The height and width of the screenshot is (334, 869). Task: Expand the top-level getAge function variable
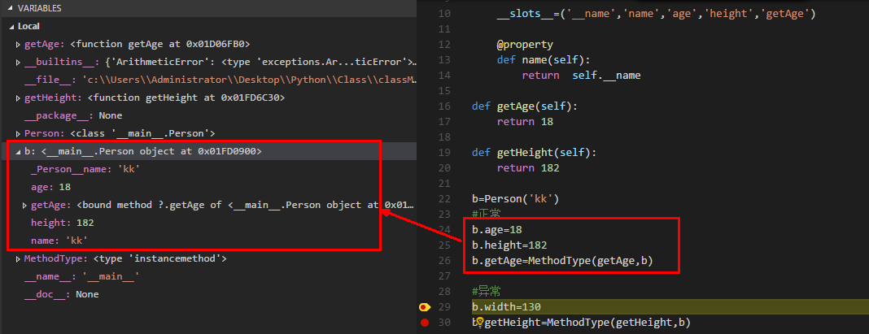coord(19,44)
